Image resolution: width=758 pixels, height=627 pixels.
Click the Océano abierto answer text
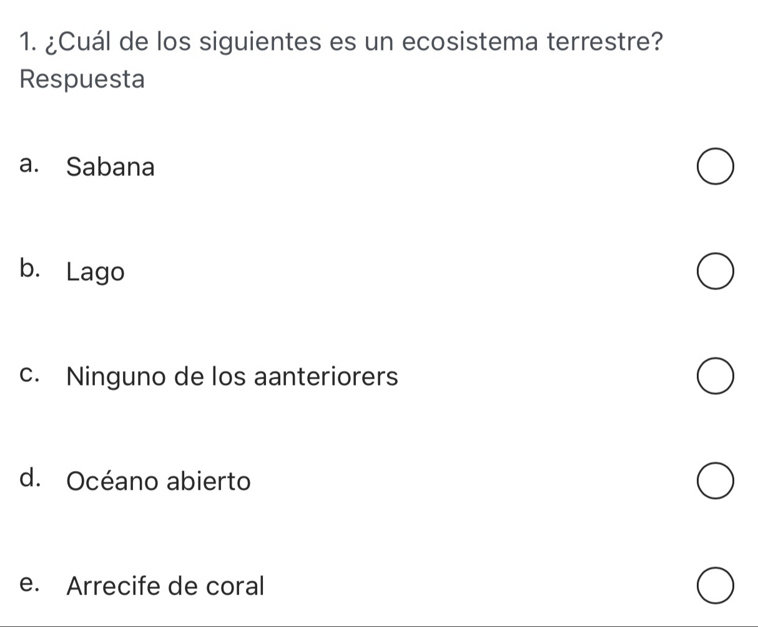pos(159,481)
